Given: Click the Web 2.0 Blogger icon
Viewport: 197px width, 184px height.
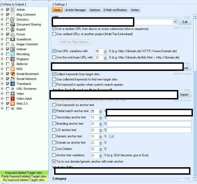Looking at the screenshot, I should coord(13,104).
